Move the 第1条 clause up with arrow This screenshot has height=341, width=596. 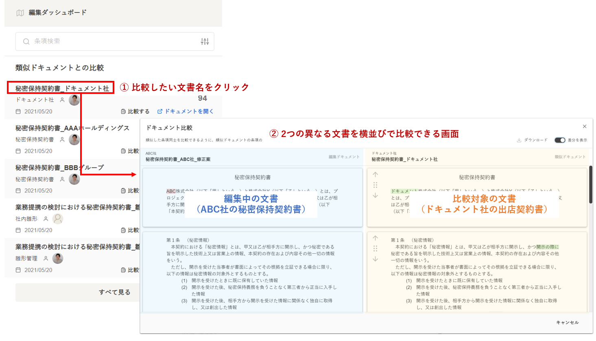pyautogui.click(x=375, y=238)
